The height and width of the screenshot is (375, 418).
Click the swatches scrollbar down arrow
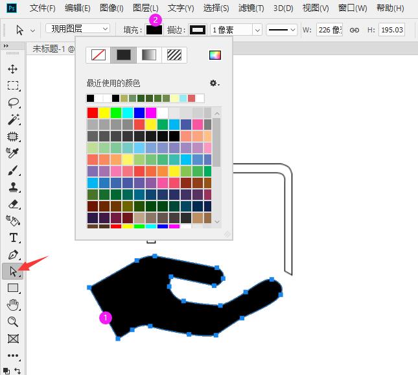pyautogui.click(x=217, y=221)
